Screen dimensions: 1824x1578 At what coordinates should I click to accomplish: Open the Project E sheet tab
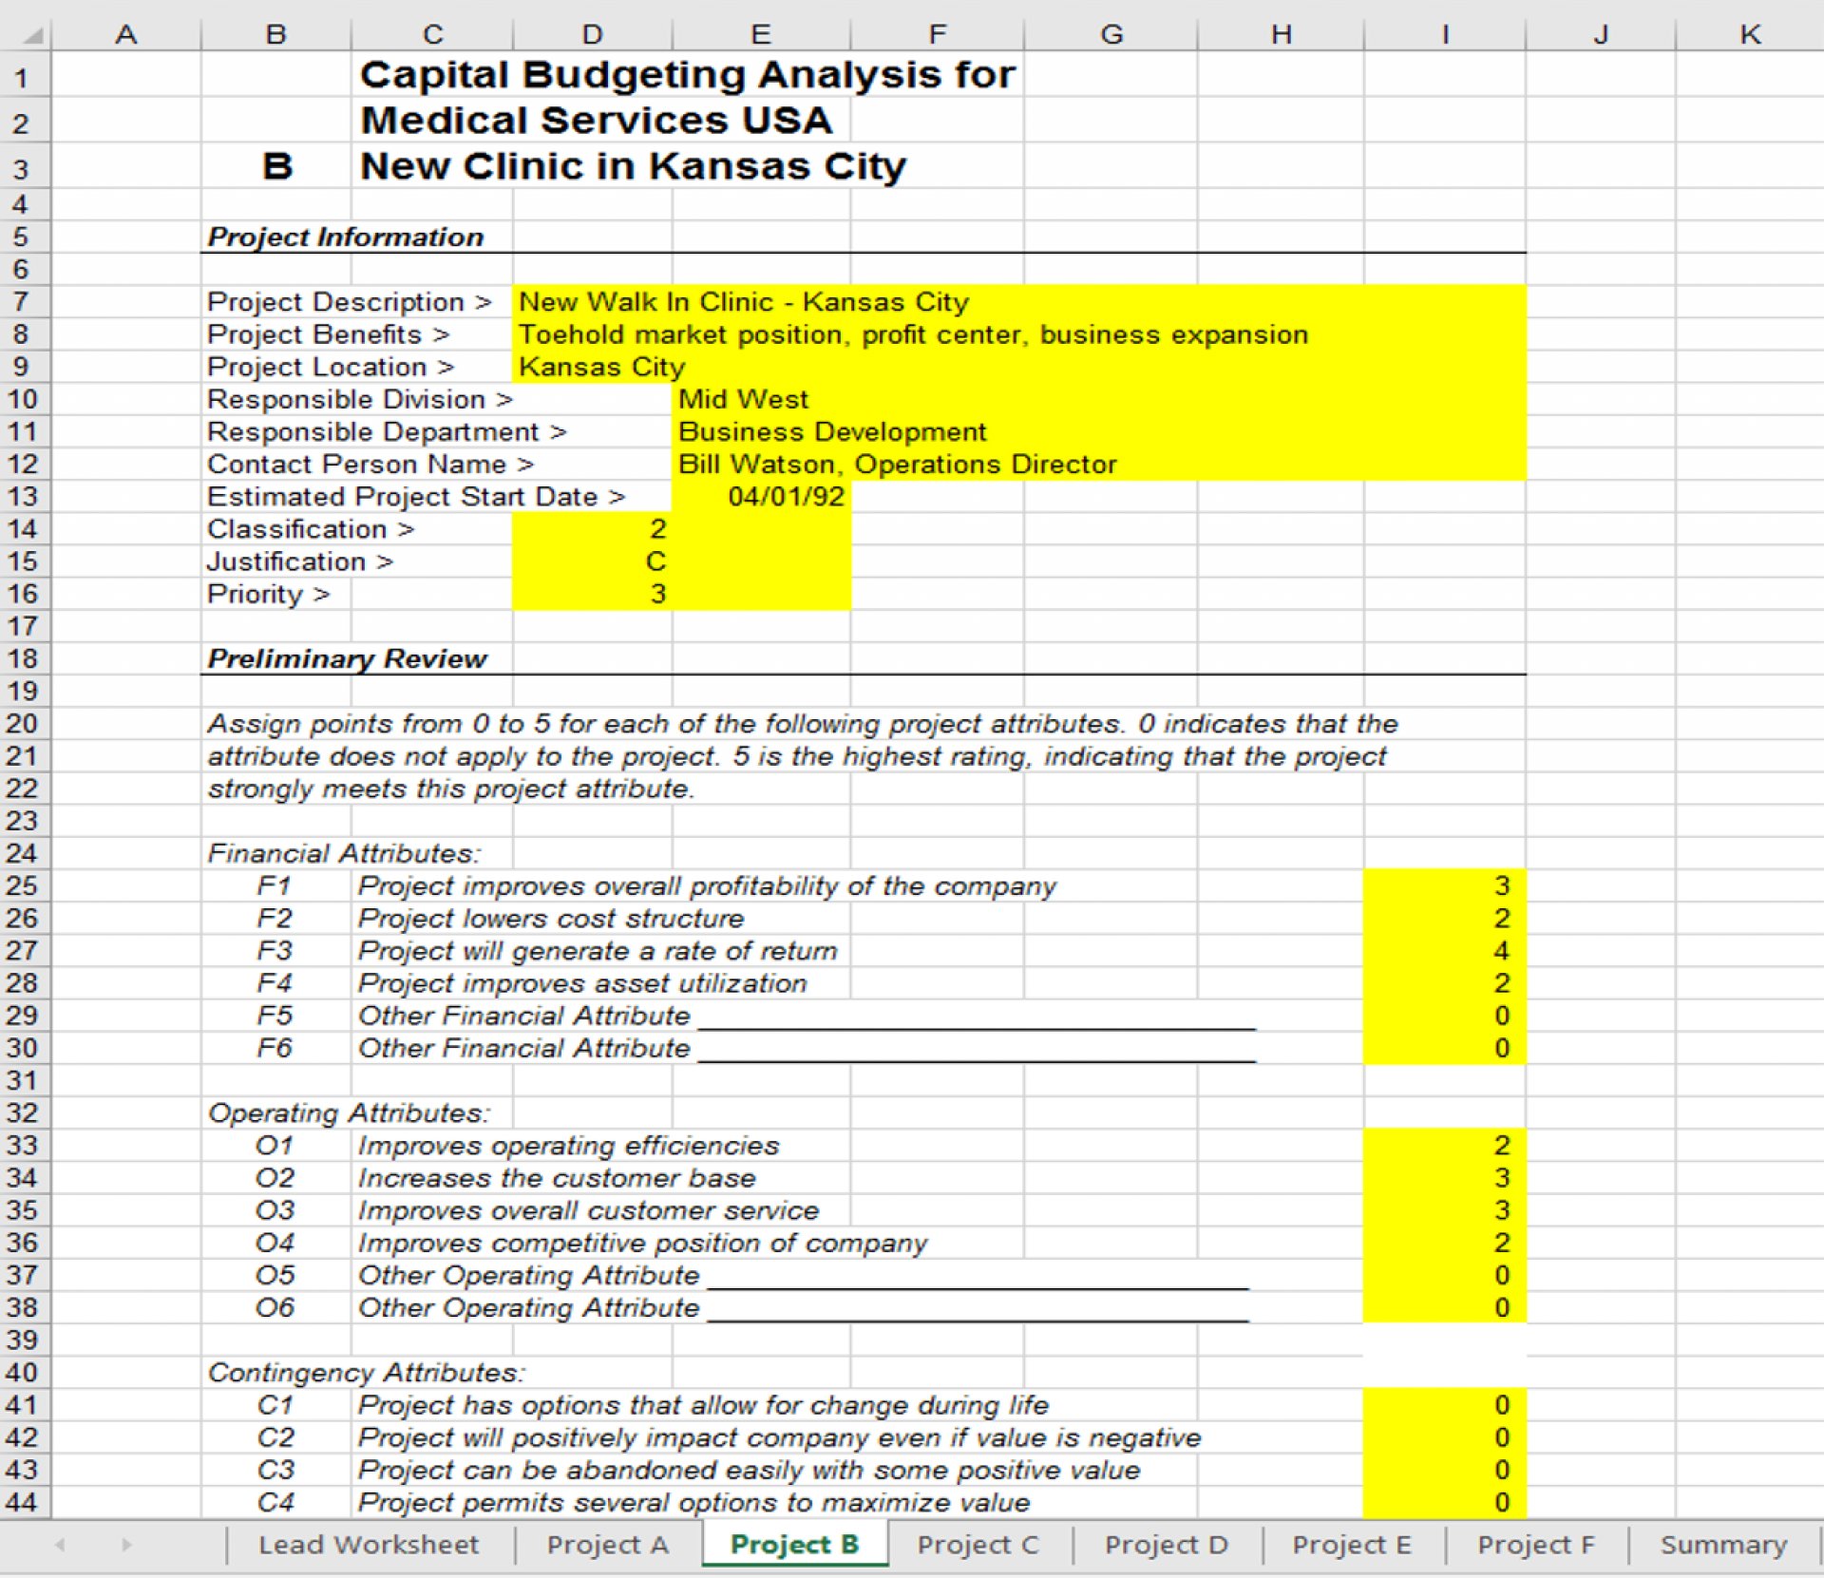coord(1351,1545)
